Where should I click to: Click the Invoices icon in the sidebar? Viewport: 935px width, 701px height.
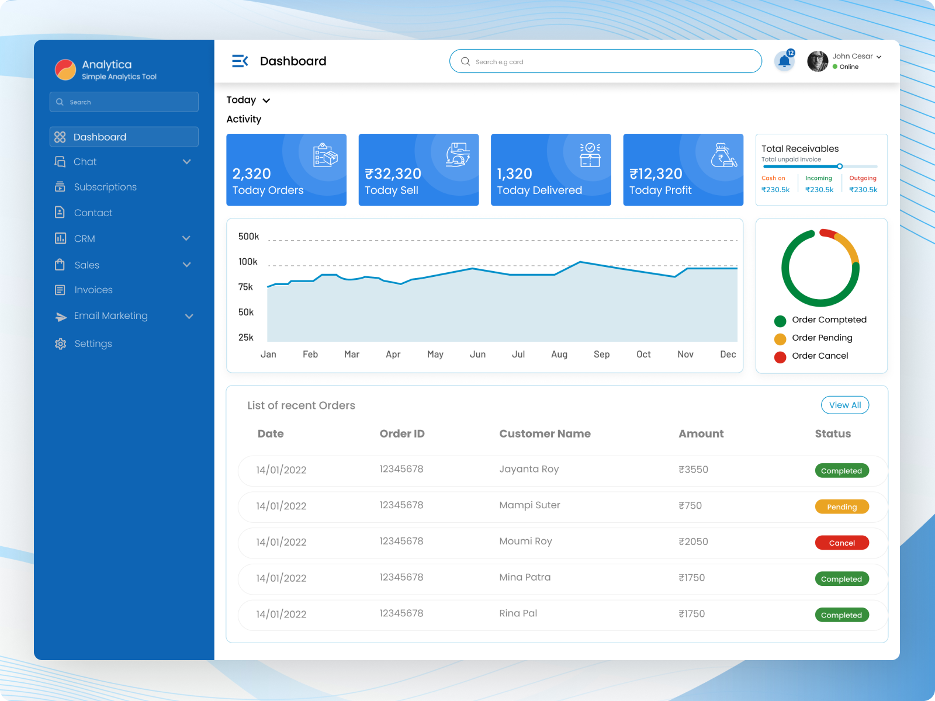click(60, 290)
